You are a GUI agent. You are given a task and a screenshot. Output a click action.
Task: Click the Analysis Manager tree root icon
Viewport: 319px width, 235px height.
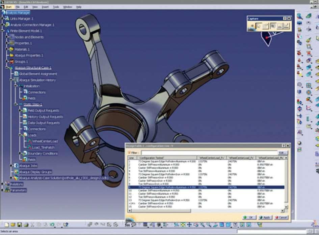3,12
